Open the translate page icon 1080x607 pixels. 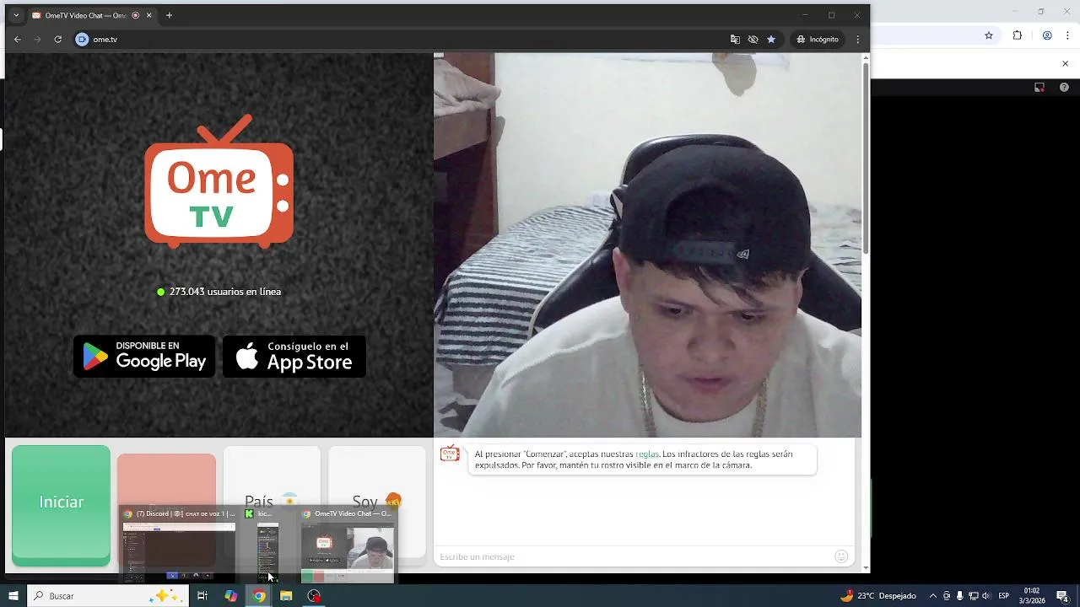click(735, 39)
